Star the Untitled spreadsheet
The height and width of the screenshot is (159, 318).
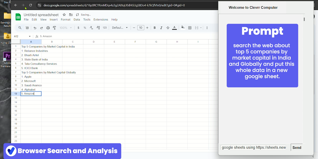coord(64,15)
